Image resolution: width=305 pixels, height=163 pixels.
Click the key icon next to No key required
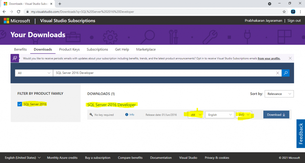click(91, 114)
